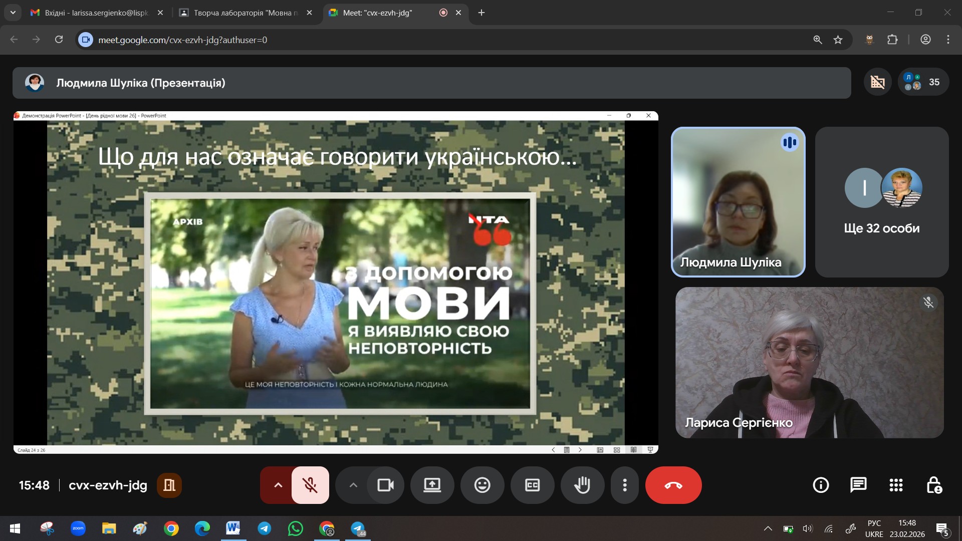This screenshot has height=541, width=962.
Task: Unmute the microphone toggle
Action: [x=310, y=485]
